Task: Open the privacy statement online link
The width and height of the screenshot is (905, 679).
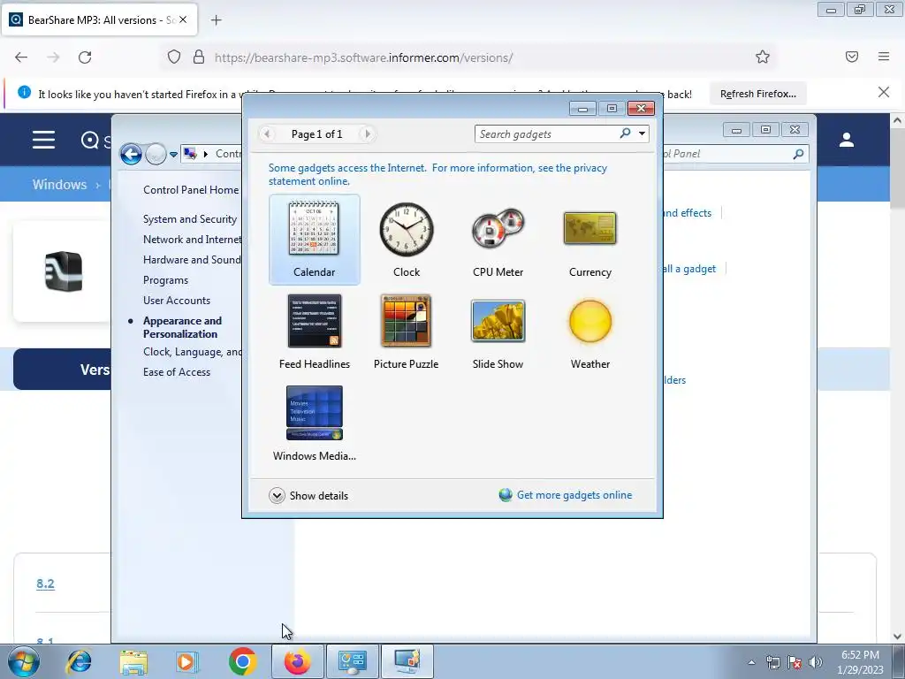Action: point(437,174)
